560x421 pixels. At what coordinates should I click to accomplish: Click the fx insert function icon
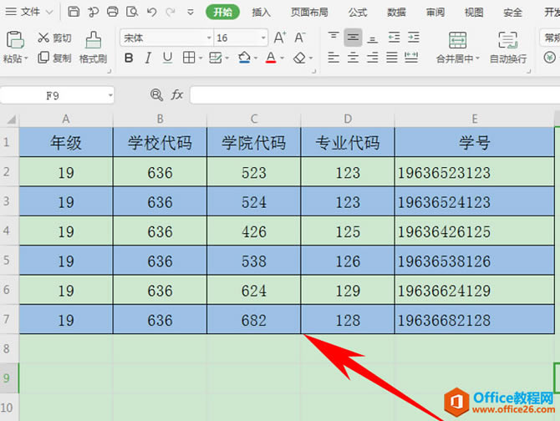coord(177,95)
